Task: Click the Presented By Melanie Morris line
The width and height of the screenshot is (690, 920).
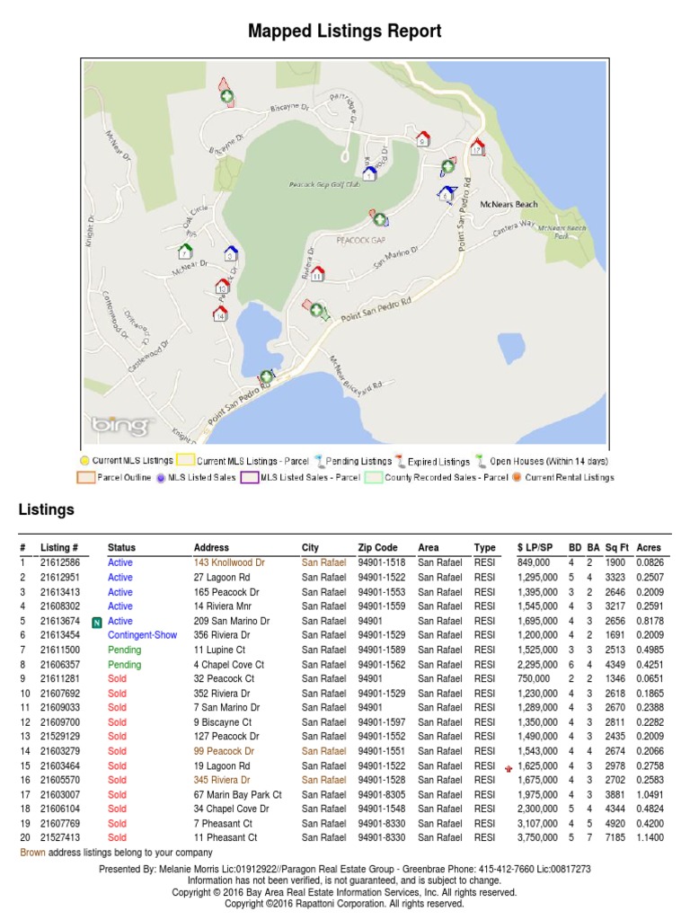Action: 344,869
